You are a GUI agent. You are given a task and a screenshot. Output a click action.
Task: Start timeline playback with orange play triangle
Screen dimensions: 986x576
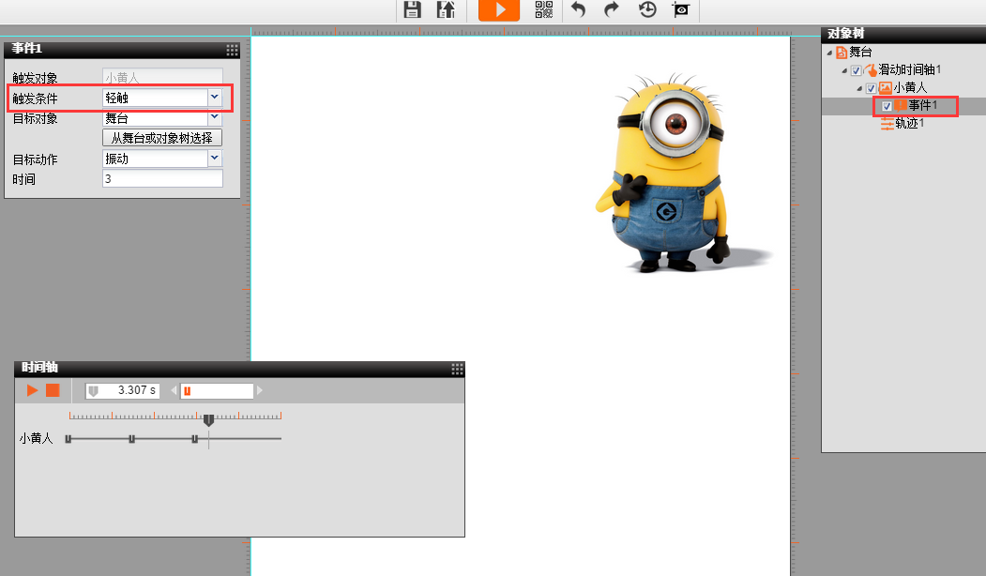pyautogui.click(x=32, y=390)
